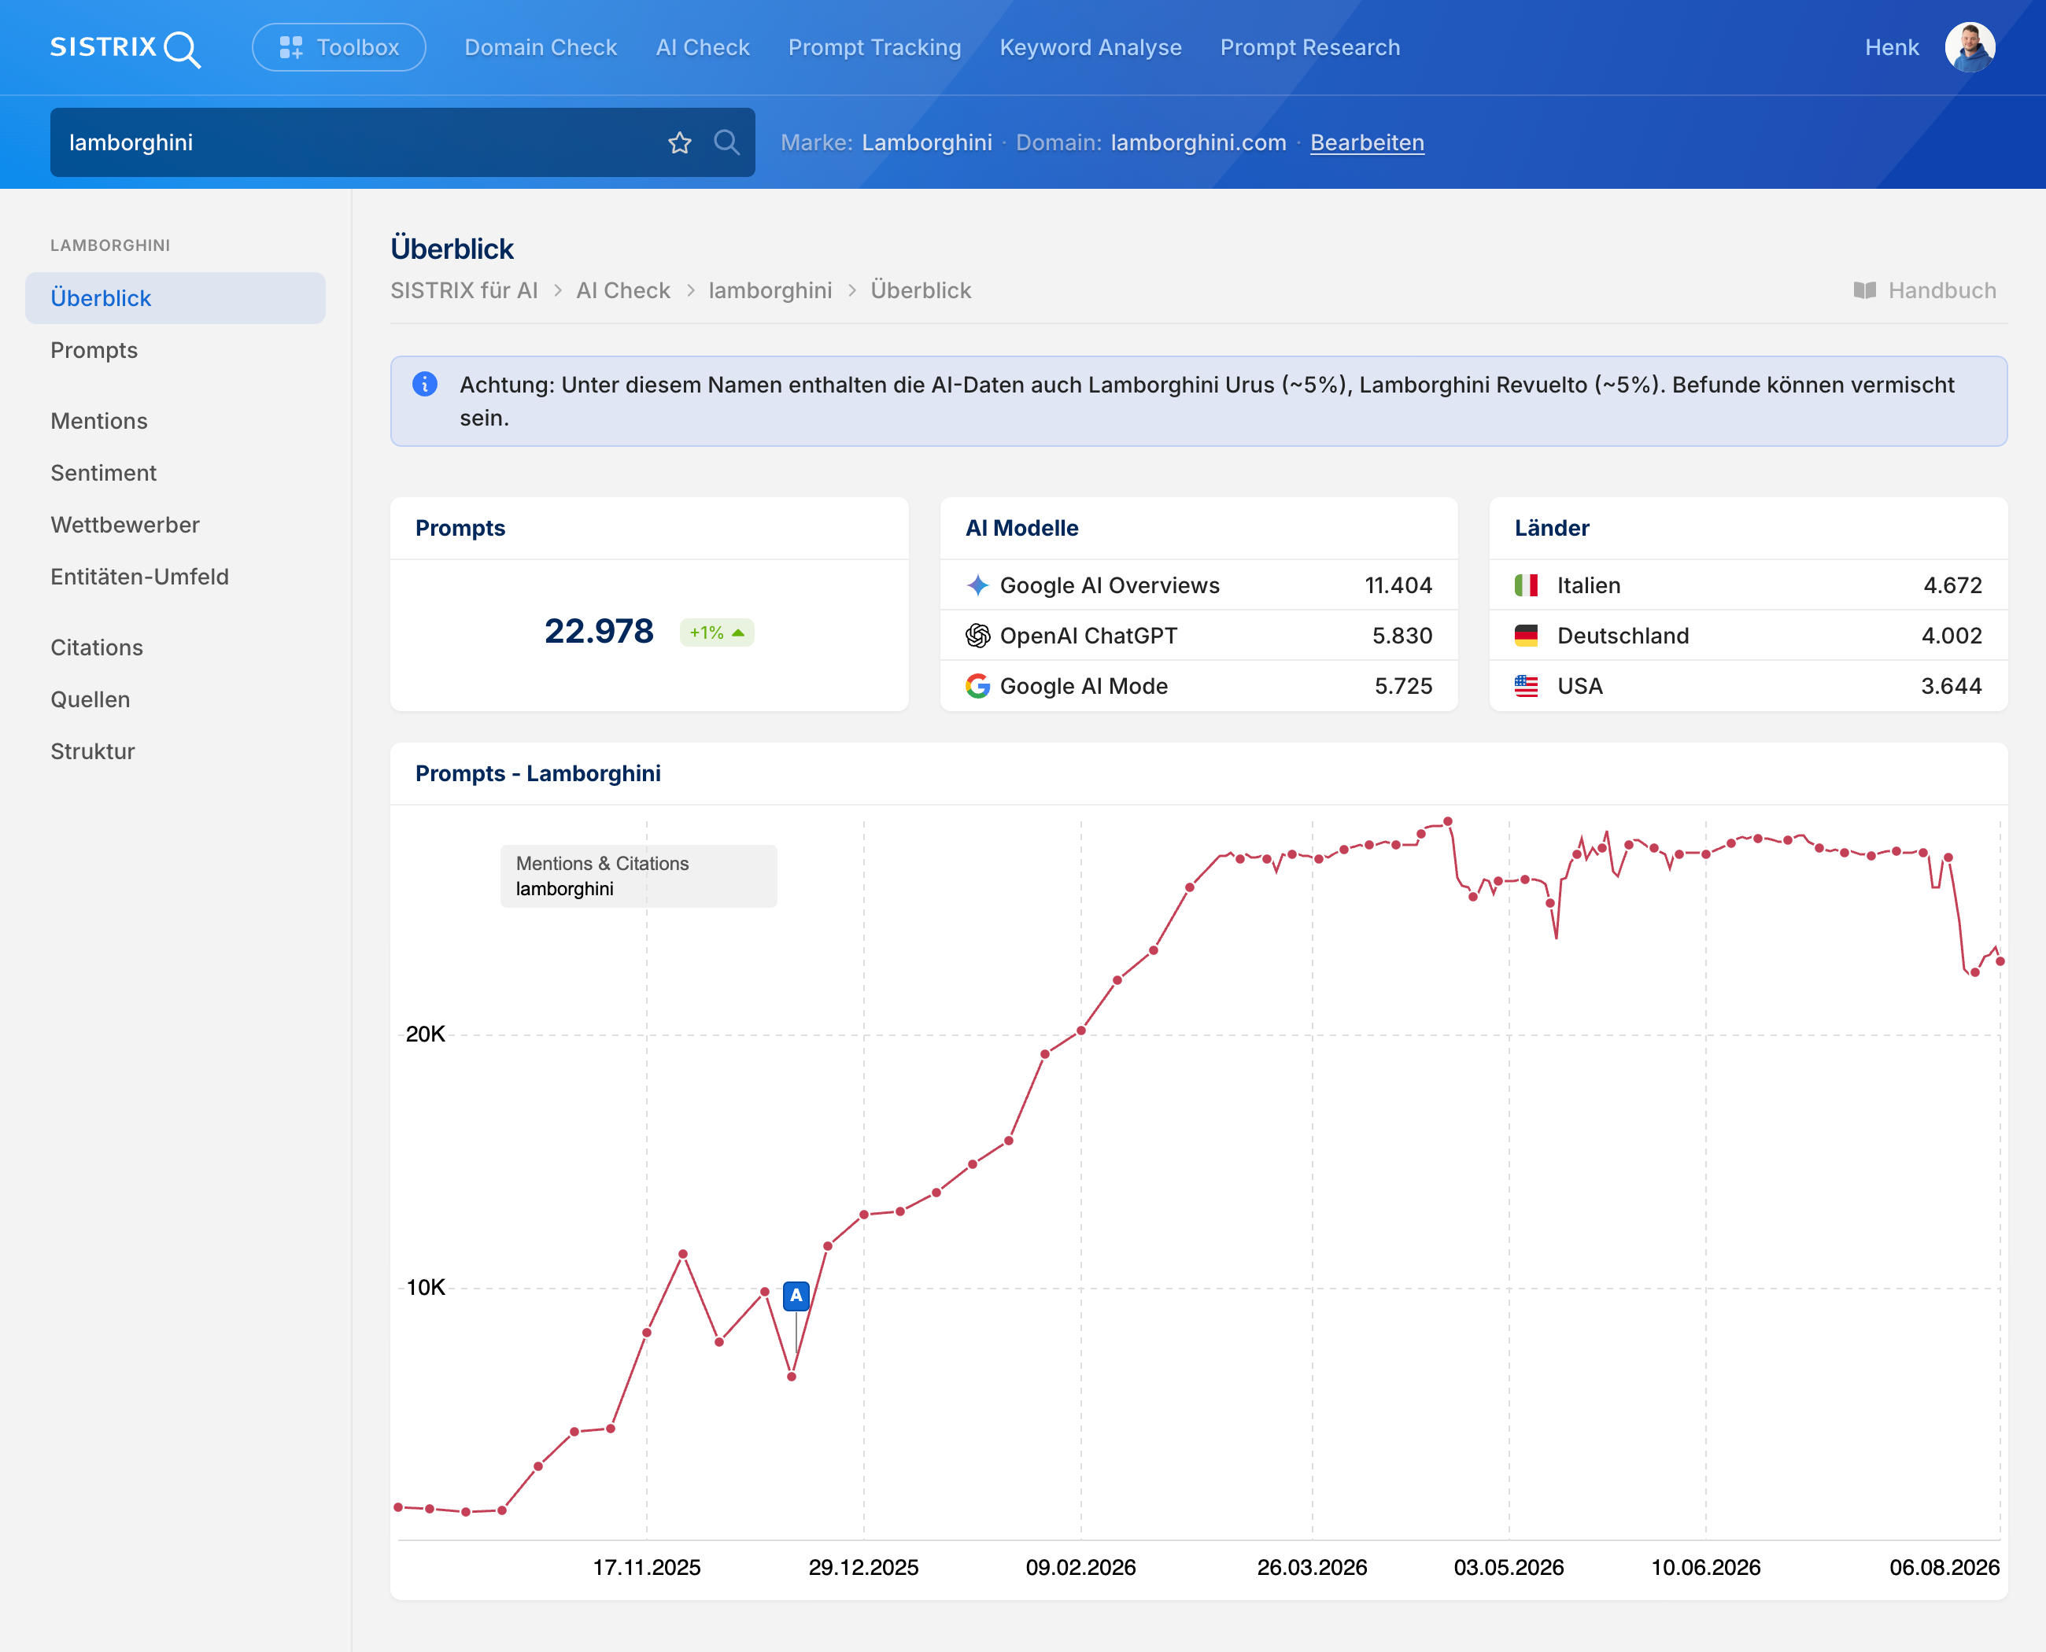
Task: Click the Italian flag icon
Action: tap(1526, 585)
